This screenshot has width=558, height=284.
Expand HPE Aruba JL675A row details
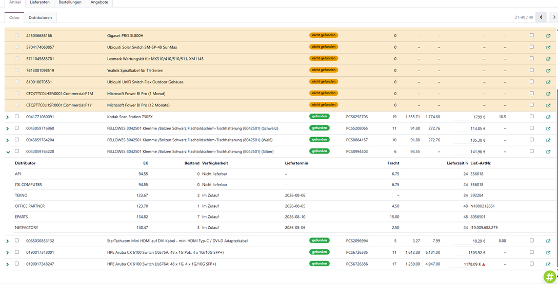pos(8,253)
